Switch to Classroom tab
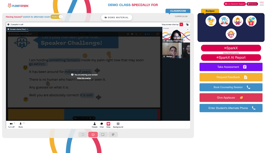This screenshot has height=153, width=266. [178, 11]
